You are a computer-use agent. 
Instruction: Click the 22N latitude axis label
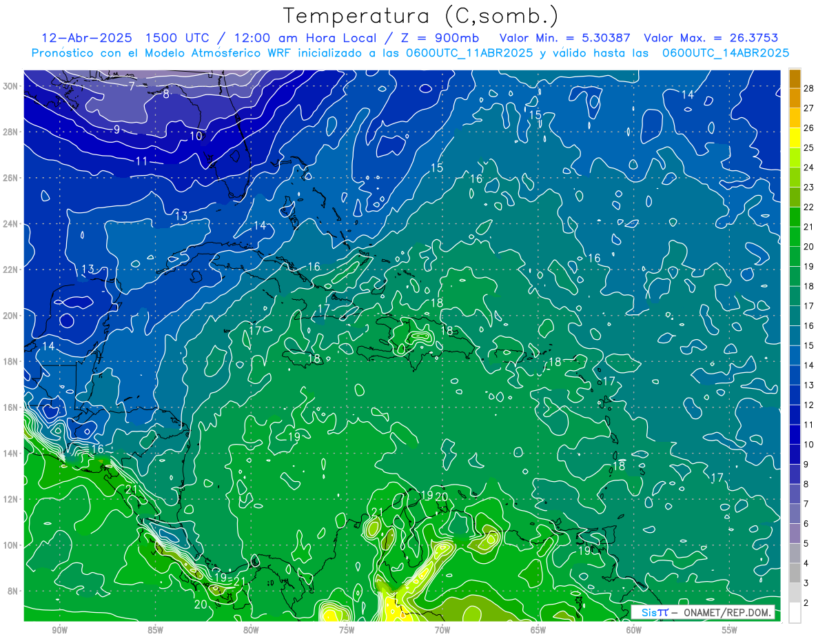12,270
